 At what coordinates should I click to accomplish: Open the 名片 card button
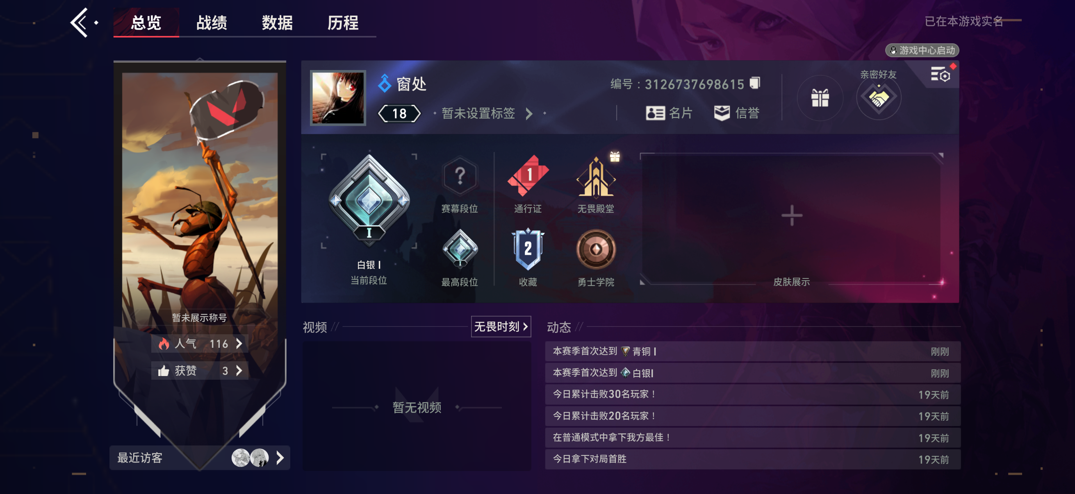(x=669, y=113)
